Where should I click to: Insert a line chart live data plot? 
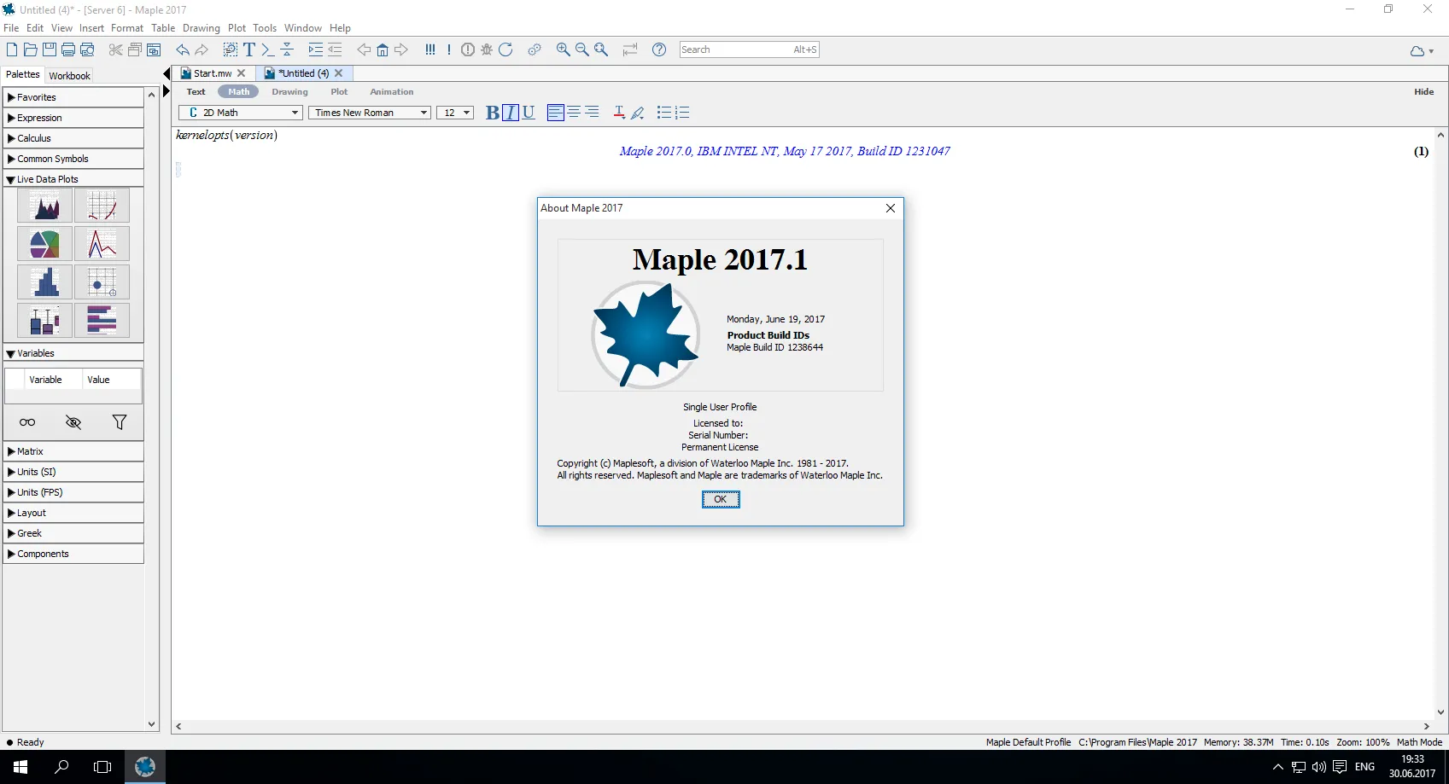point(102,244)
